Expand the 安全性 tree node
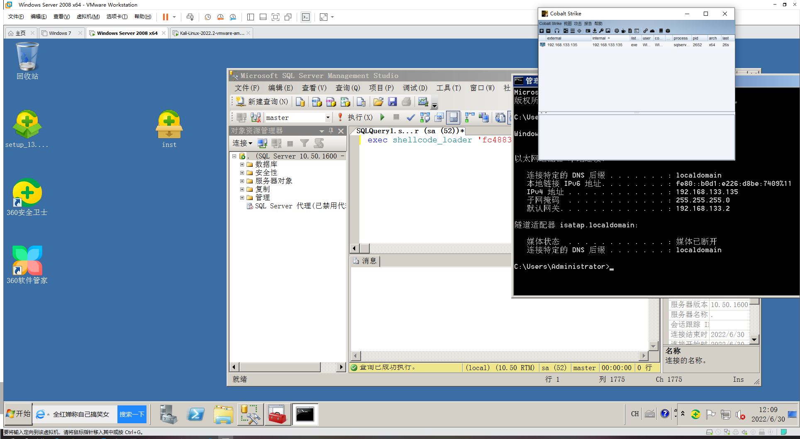The image size is (800, 439). [x=242, y=173]
